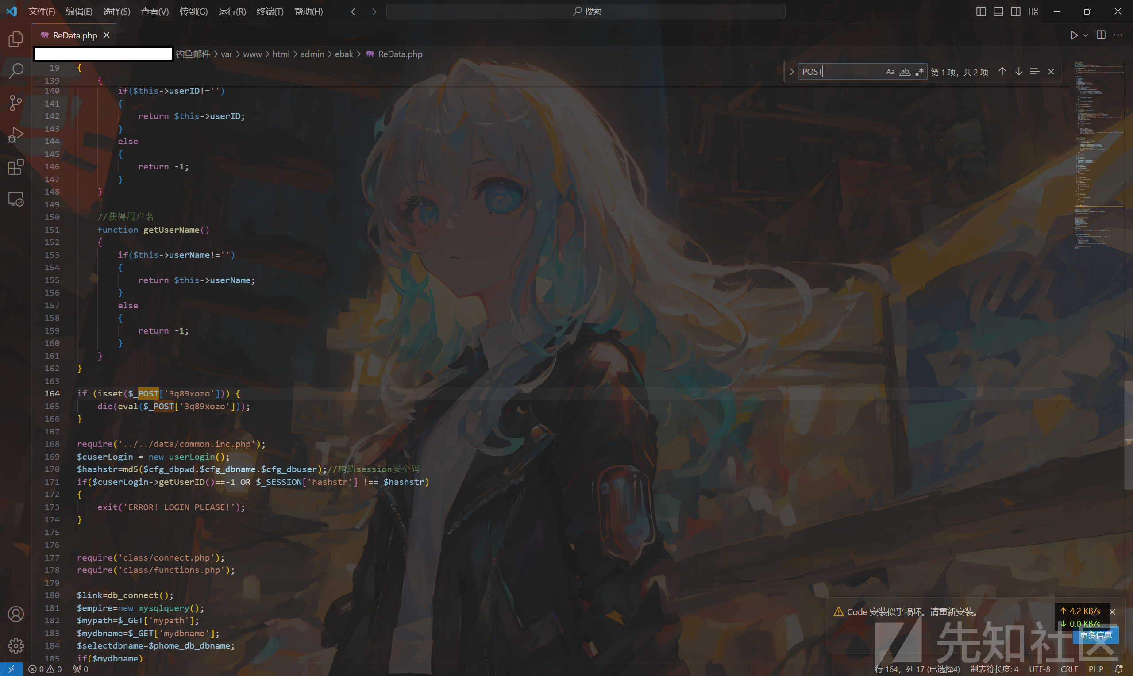Open the editor More Actions ellipsis

(x=1118, y=35)
